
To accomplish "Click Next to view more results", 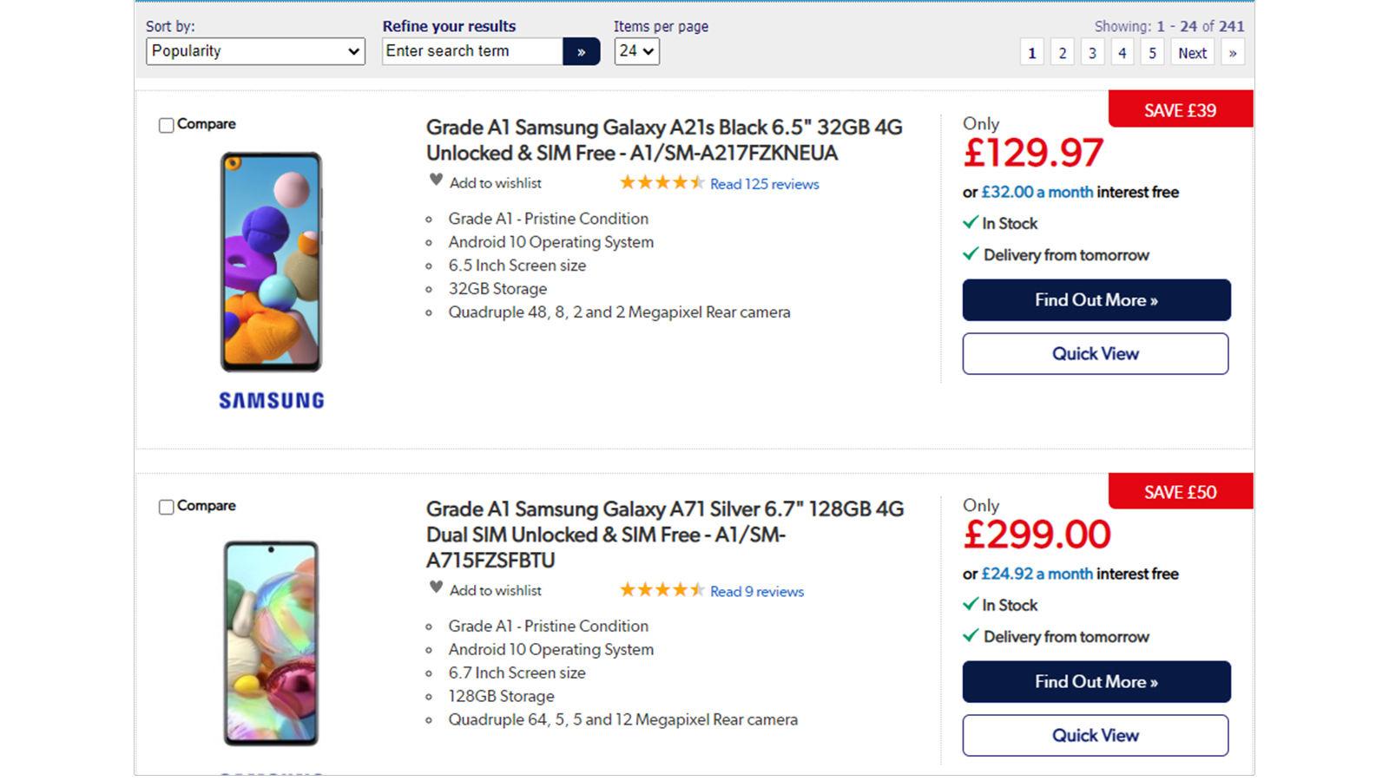I will pyautogui.click(x=1192, y=53).
